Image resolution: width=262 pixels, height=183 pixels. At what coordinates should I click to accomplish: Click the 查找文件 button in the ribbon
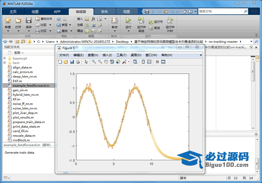(43, 19)
